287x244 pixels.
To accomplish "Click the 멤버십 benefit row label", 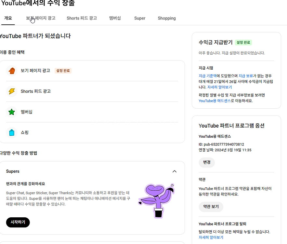I will point(27,112).
